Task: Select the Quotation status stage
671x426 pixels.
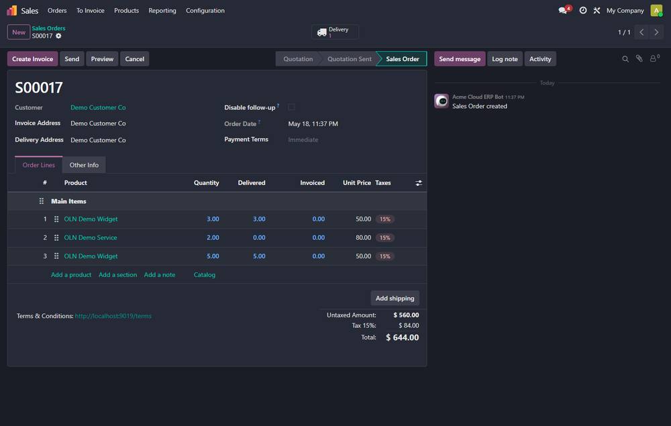Action: (298, 59)
